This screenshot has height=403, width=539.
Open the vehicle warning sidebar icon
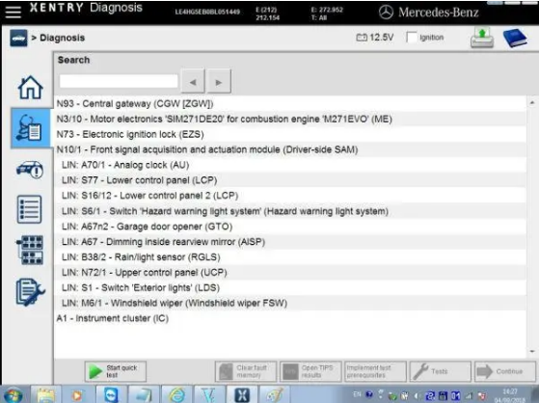click(x=30, y=169)
